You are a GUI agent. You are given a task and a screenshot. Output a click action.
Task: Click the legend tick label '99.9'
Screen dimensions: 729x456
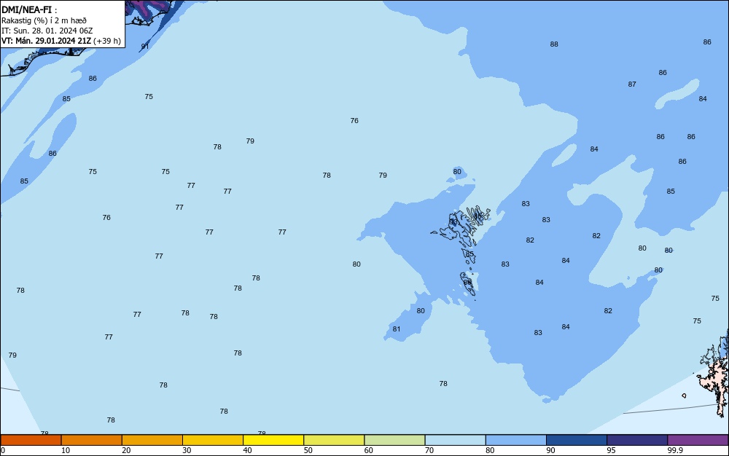click(x=675, y=450)
